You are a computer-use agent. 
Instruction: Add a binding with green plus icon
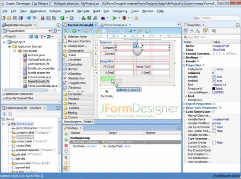(66, 134)
